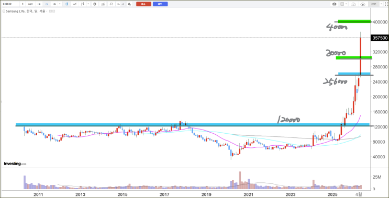The width and height of the screenshot is (389, 198).
Task: Click the undo arrow in the toolbar
Action: [118, 4]
